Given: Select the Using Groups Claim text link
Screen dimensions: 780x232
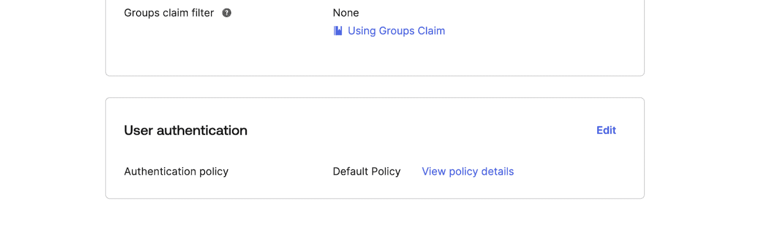Looking at the screenshot, I should 396,31.
